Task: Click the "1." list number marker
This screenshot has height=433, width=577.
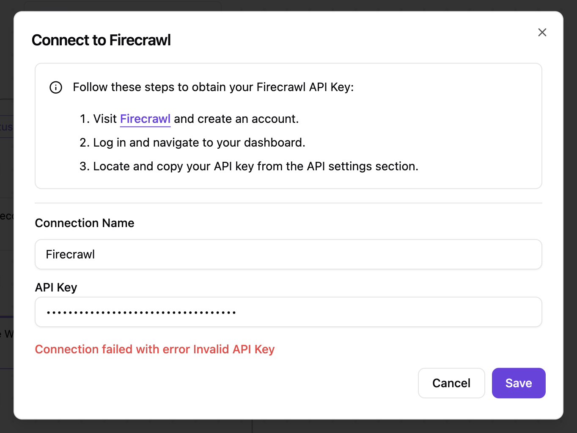Action: (x=85, y=119)
